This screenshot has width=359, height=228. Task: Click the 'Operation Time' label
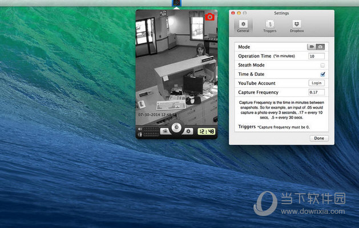click(255, 56)
